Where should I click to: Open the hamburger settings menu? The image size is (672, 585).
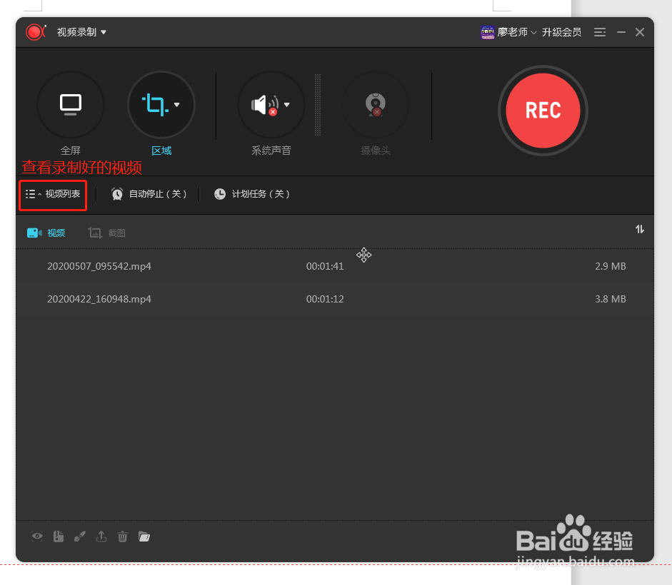coord(600,32)
